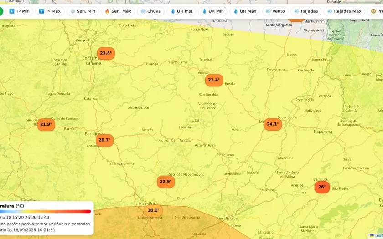Choose UR Máx humidity layer

click(x=245, y=11)
